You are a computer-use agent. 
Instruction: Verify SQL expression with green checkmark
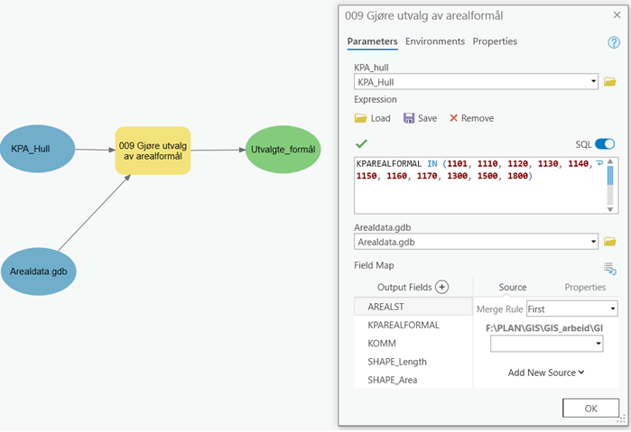click(361, 143)
